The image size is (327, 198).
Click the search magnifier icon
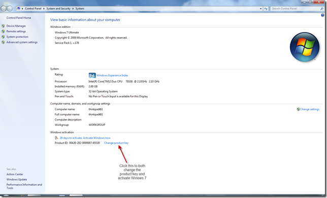tap(321, 9)
